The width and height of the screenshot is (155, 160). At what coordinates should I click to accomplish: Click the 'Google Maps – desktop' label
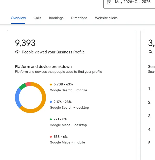click(x=68, y=125)
